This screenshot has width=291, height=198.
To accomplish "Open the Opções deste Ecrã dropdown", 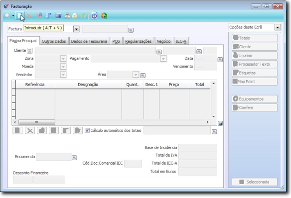I will [278, 27].
